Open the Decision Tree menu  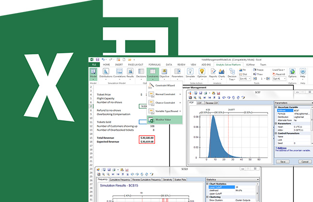coord(232,74)
